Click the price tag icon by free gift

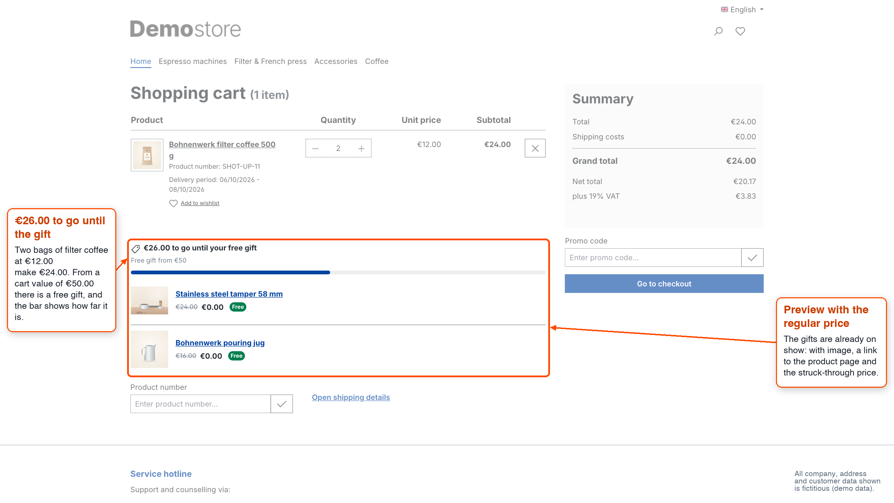pyautogui.click(x=135, y=249)
